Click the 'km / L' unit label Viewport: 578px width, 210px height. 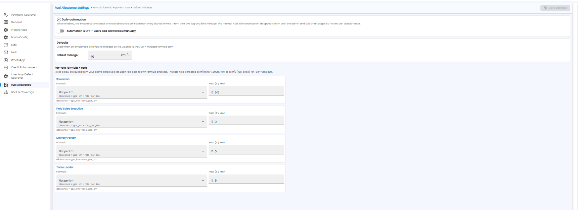click(125, 55)
